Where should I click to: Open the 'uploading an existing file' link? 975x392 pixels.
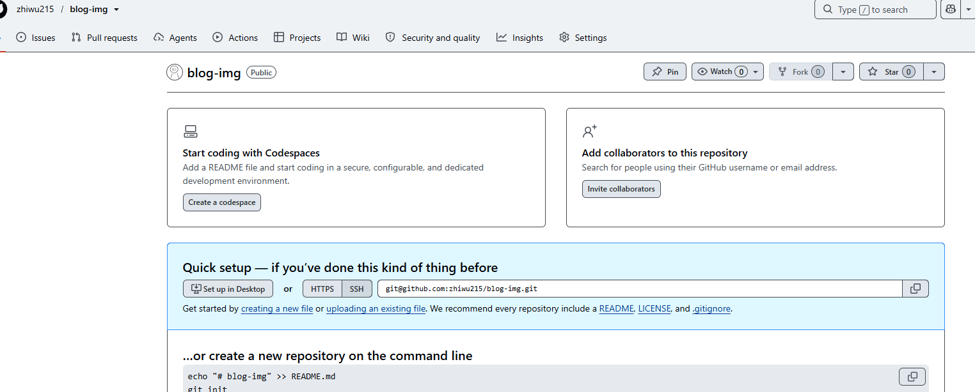376,309
